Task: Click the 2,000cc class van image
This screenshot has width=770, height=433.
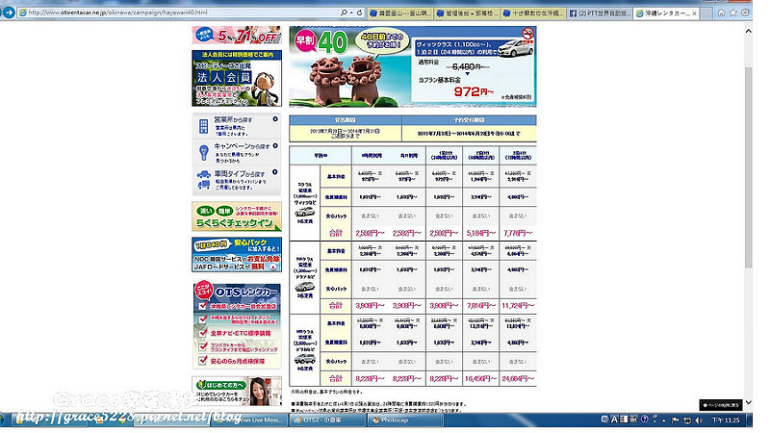Action: (x=304, y=359)
